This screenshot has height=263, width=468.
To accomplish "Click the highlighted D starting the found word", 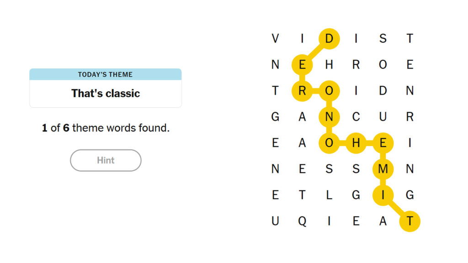I will click(330, 38).
